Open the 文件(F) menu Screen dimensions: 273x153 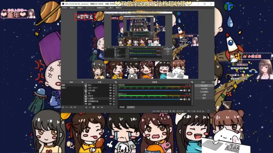(x=64, y=8)
